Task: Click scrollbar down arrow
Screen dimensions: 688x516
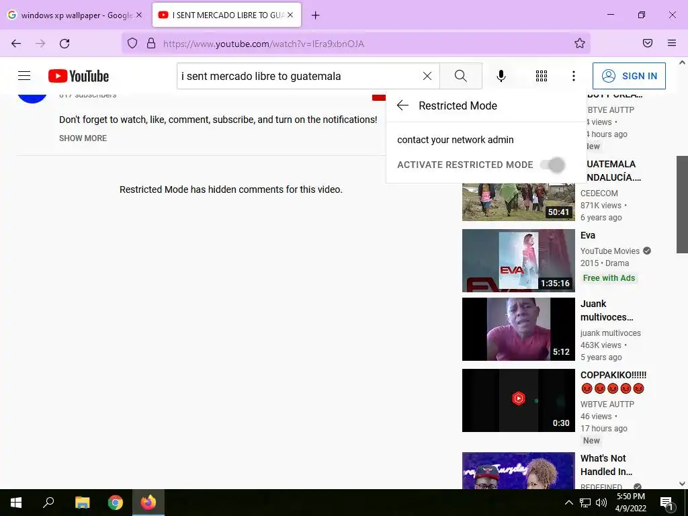Action: pos(682,484)
